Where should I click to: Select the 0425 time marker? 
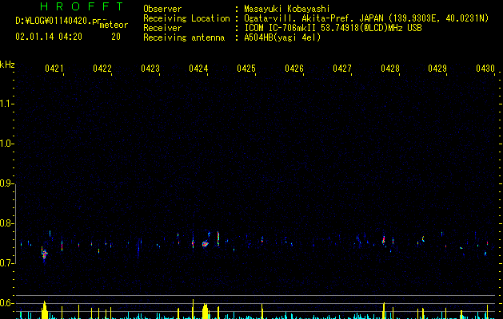(246, 69)
